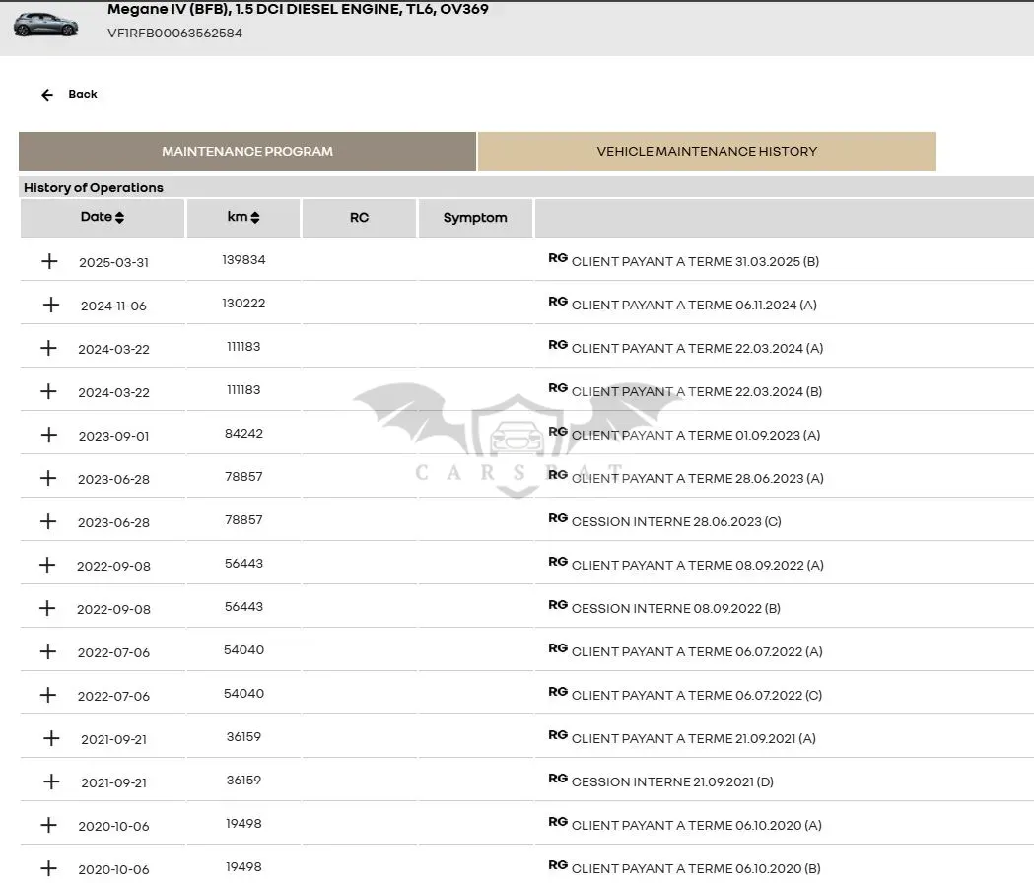Expand the Cession Interne 08.09.2022 (B) row

[x=47, y=608]
